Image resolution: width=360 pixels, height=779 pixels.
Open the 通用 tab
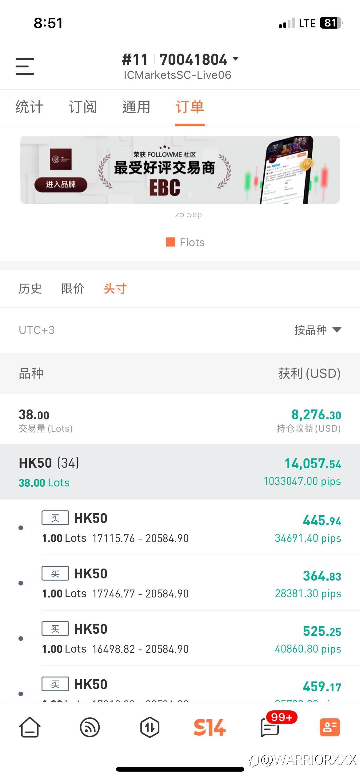coord(136,107)
